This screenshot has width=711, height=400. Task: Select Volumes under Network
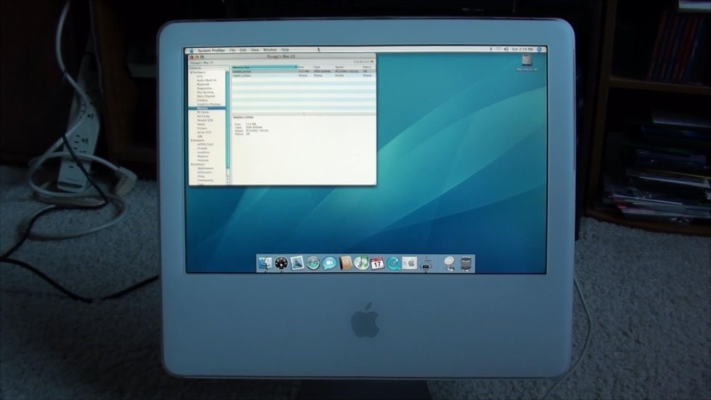click(x=203, y=161)
